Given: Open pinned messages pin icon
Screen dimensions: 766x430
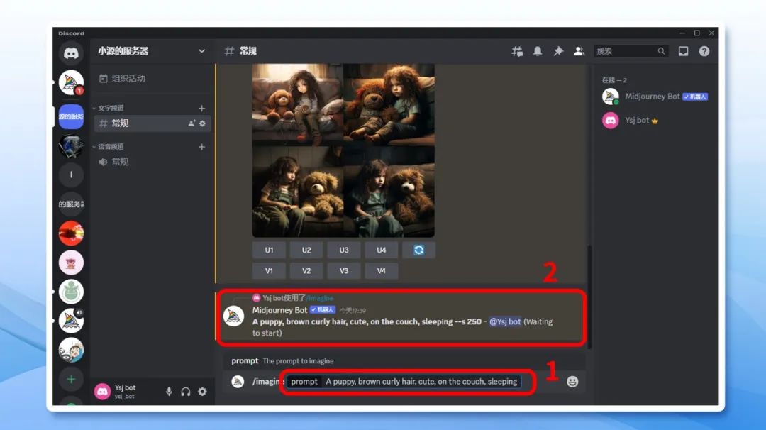Looking at the screenshot, I should coord(558,51).
